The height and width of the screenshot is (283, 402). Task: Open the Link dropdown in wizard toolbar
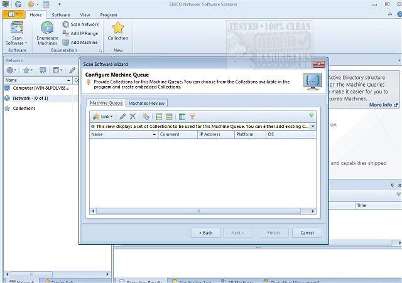pos(103,117)
